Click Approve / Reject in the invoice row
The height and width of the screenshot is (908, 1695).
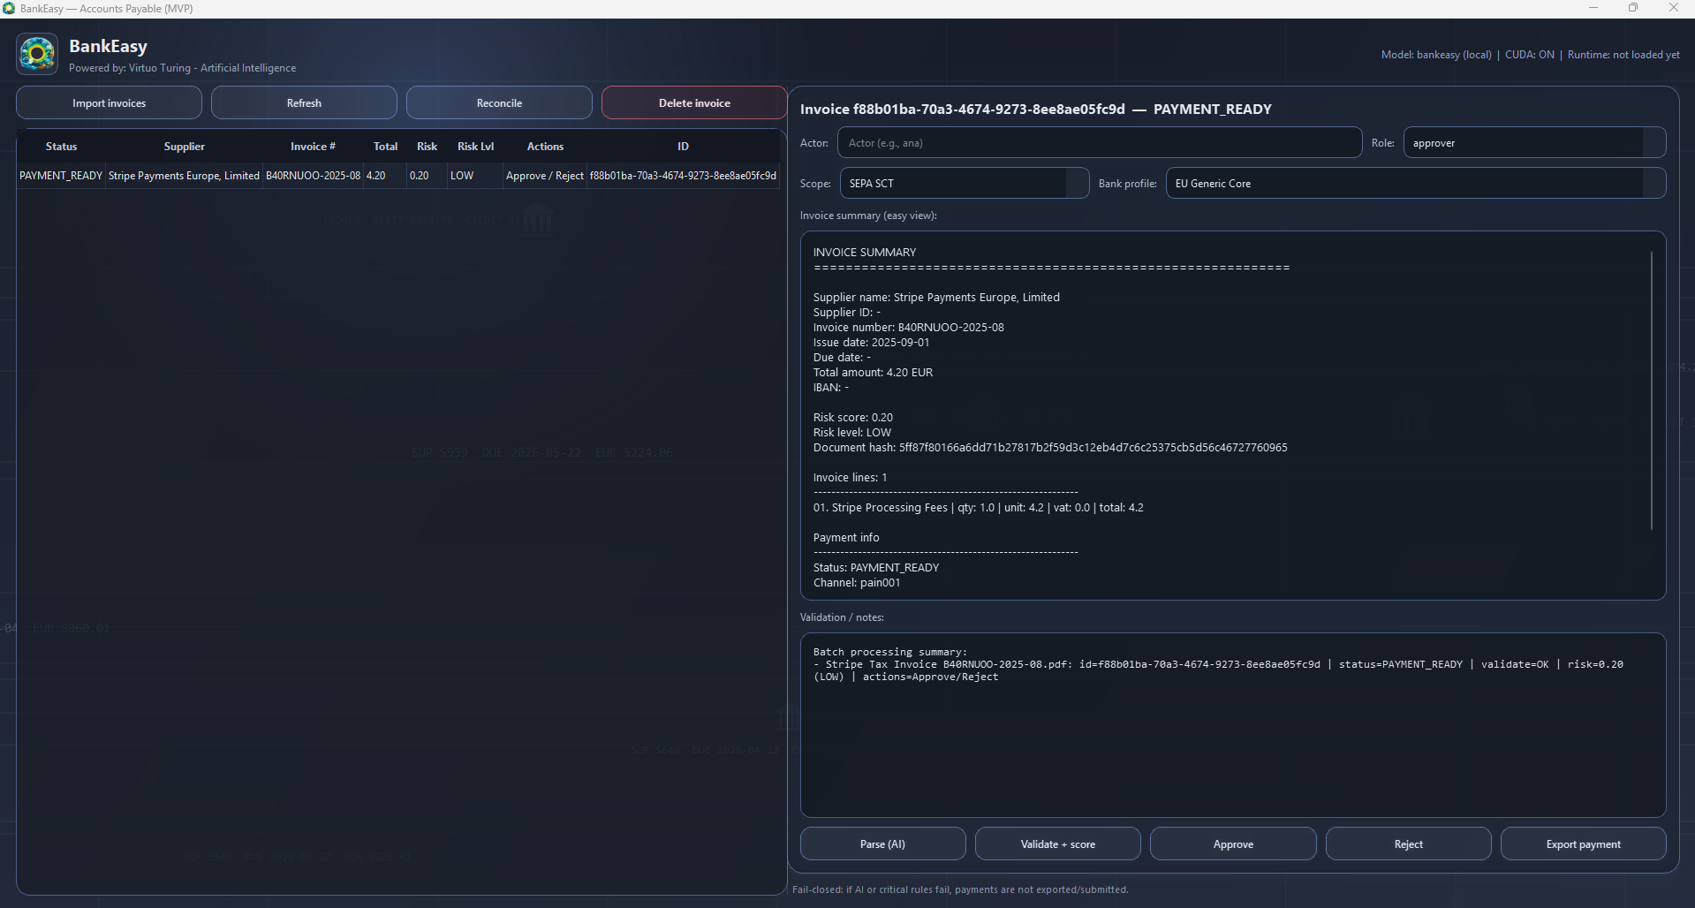coord(544,176)
